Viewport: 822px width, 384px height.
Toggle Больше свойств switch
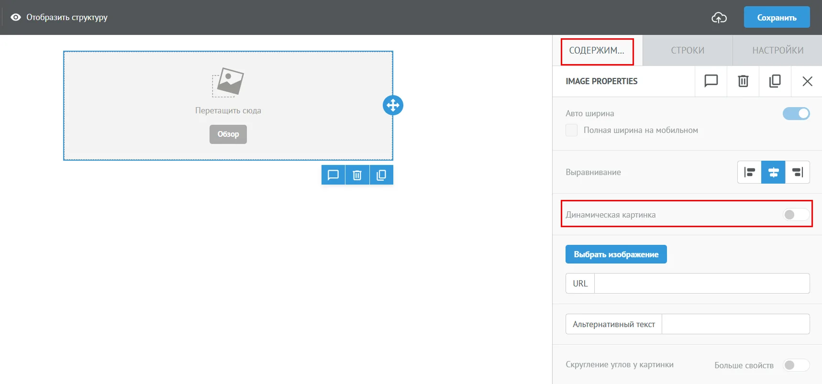pyautogui.click(x=796, y=365)
